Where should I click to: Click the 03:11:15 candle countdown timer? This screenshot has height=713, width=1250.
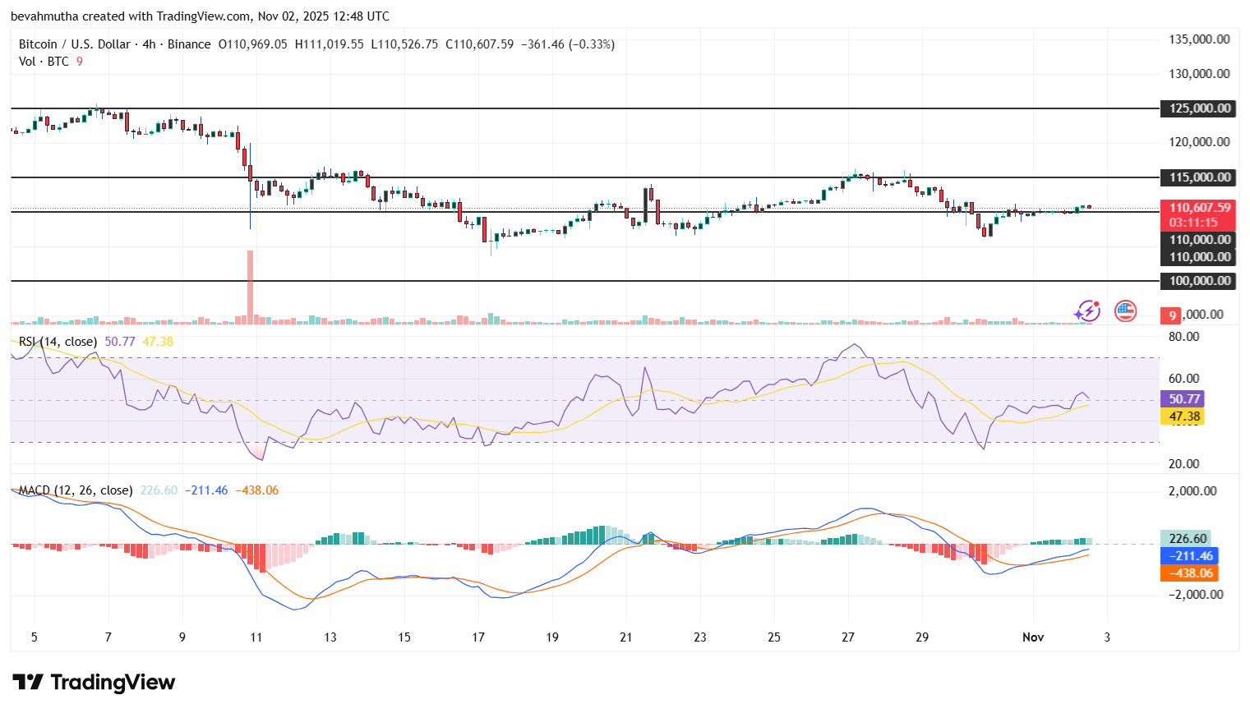coord(1192,222)
